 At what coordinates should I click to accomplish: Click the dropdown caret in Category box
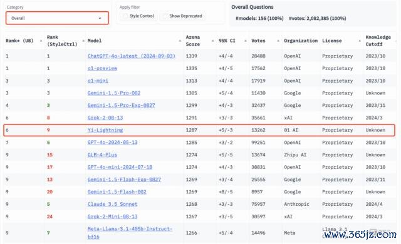coord(100,18)
